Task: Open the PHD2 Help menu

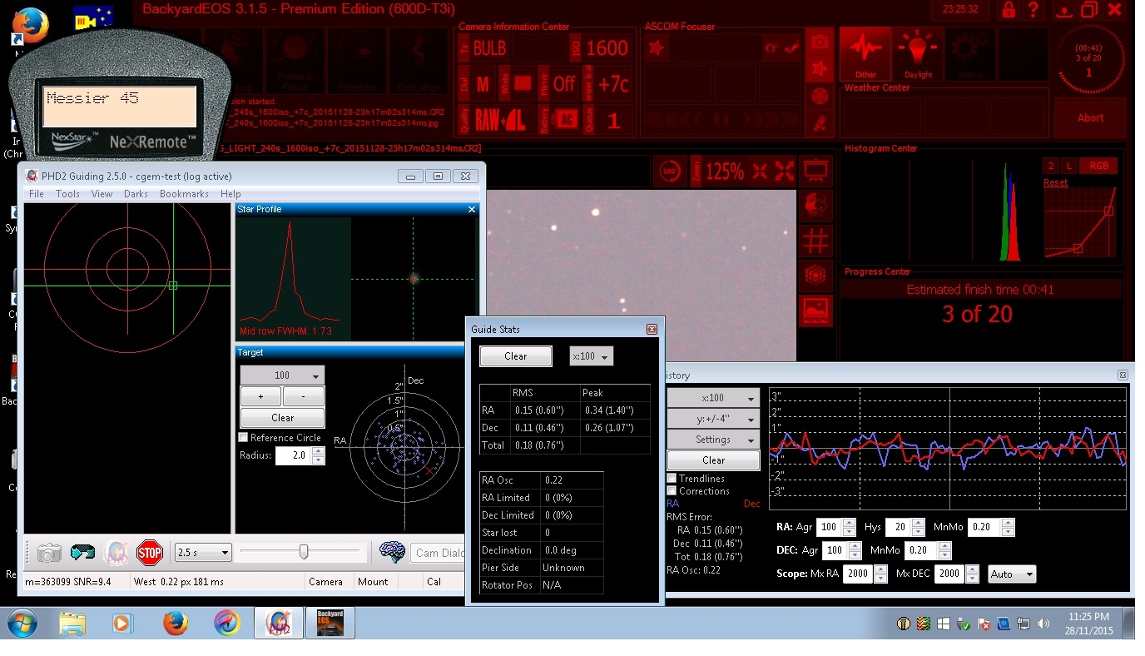Action: coord(230,194)
